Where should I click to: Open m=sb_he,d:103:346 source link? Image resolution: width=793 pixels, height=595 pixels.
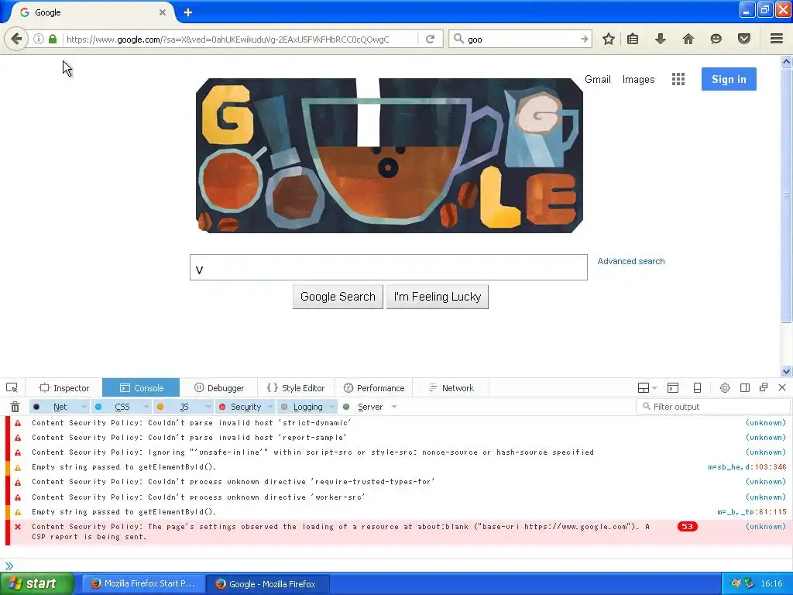click(x=747, y=467)
